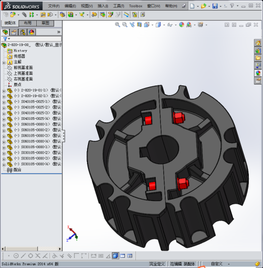The height and width of the screenshot is (268, 263).
Task: Click the feature tree horizontal scrollbar
Action: [22, 249]
